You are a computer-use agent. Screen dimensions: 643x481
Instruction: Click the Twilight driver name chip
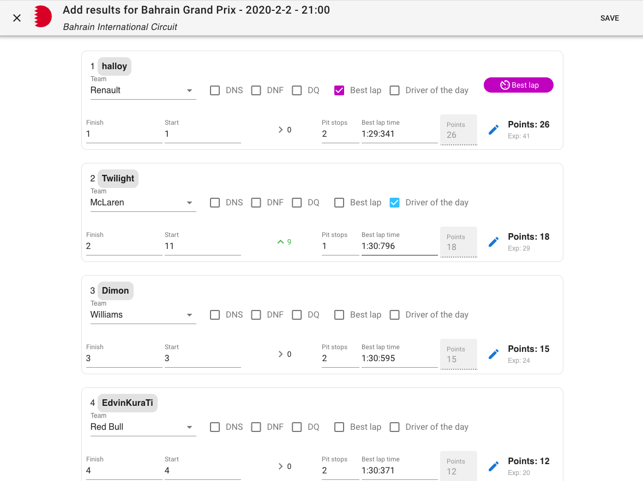coord(118,179)
